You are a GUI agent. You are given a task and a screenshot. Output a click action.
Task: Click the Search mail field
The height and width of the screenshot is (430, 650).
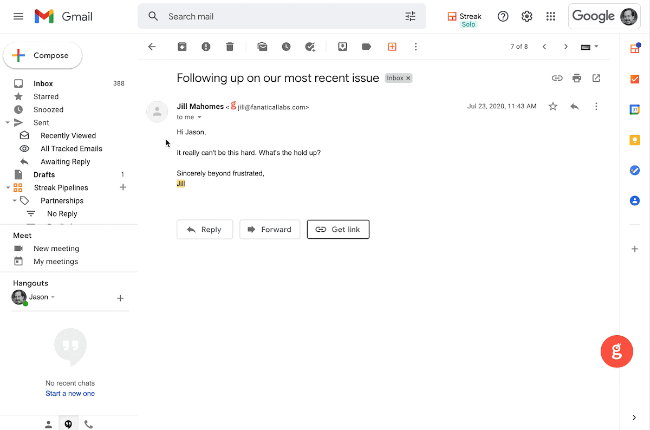282,16
